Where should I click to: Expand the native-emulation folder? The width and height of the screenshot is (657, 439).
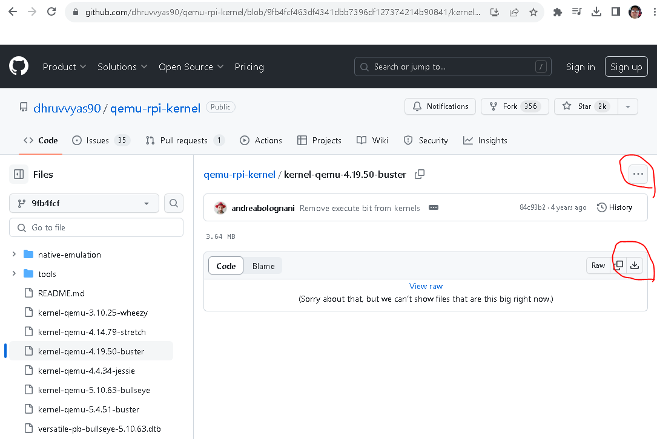point(14,255)
